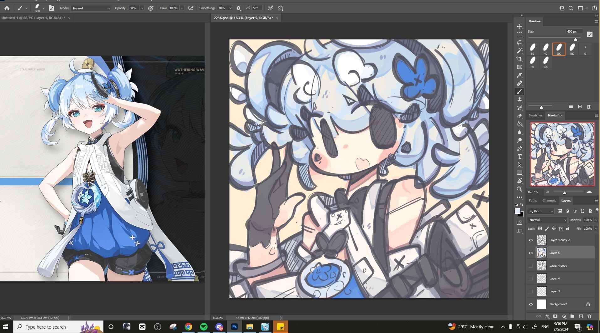Screen dimensions: 600x333
Task: Hide the Background layer
Action: [531, 304]
